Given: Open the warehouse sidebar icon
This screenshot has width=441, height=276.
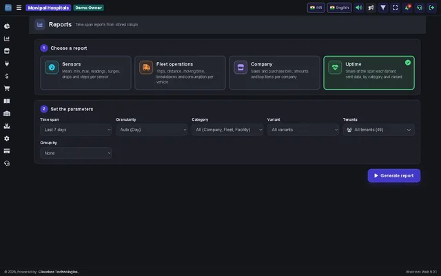Looking at the screenshot, I should (x=7, y=113).
